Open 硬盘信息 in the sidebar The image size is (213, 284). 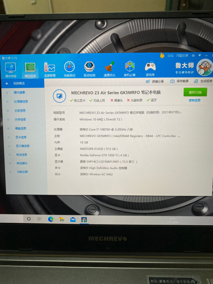click(x=21, y=128)
